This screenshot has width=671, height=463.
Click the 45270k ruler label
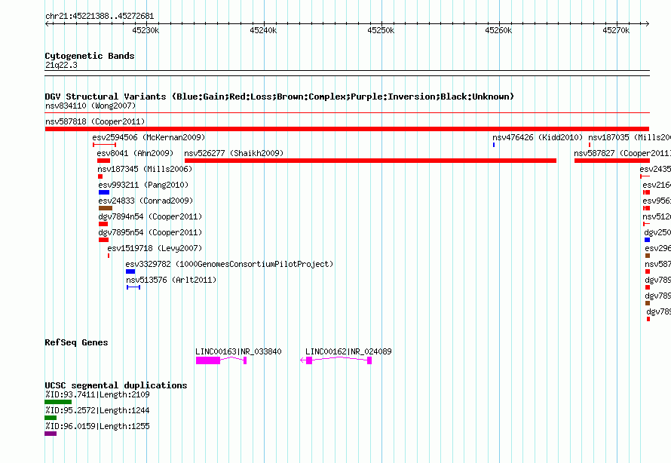616,30
